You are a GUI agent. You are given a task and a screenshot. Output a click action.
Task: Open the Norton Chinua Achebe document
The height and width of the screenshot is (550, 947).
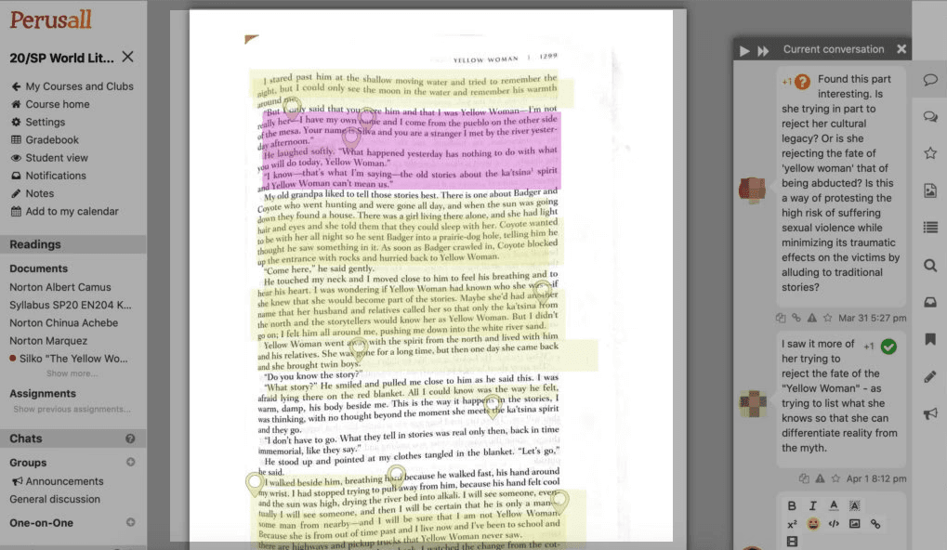(63, 323)
